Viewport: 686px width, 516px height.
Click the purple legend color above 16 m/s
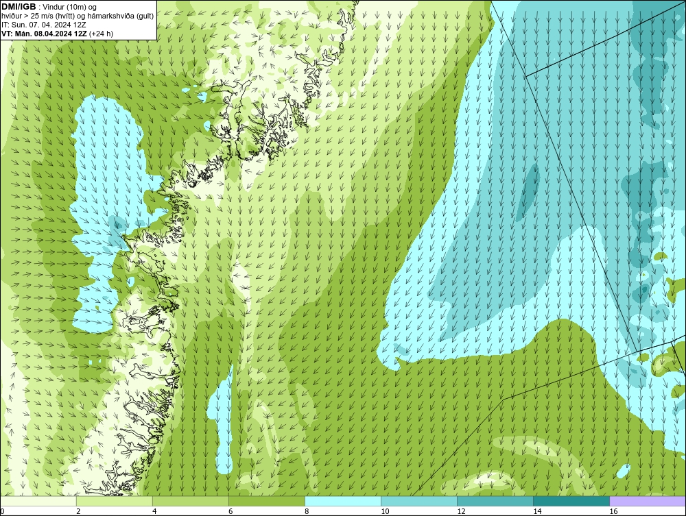click(648, 501)
